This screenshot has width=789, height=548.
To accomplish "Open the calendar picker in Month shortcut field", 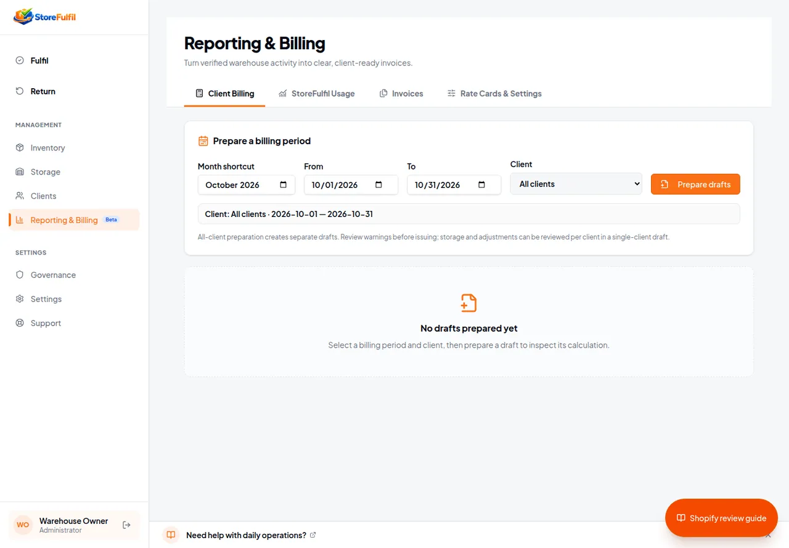I will pyautogui.click(x=283, y=184).
